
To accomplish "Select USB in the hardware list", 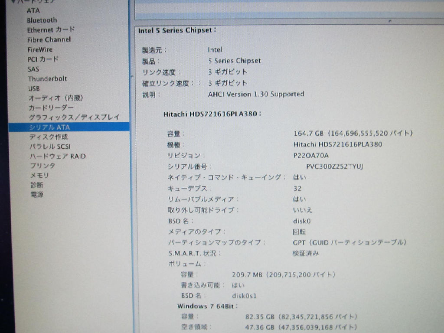I will (x=34, y=88).
